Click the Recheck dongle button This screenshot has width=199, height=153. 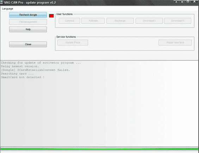click(x=28, y=15)
